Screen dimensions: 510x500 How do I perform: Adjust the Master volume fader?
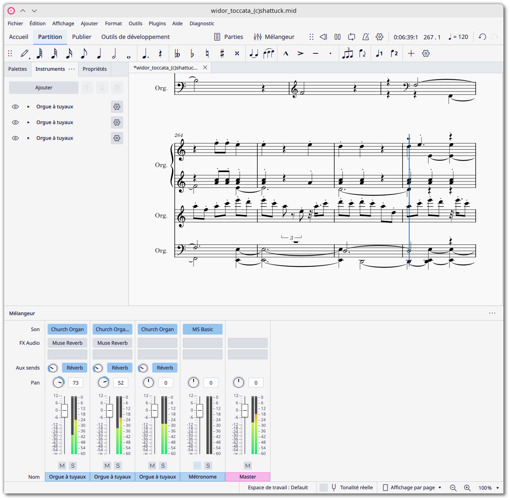245,411
